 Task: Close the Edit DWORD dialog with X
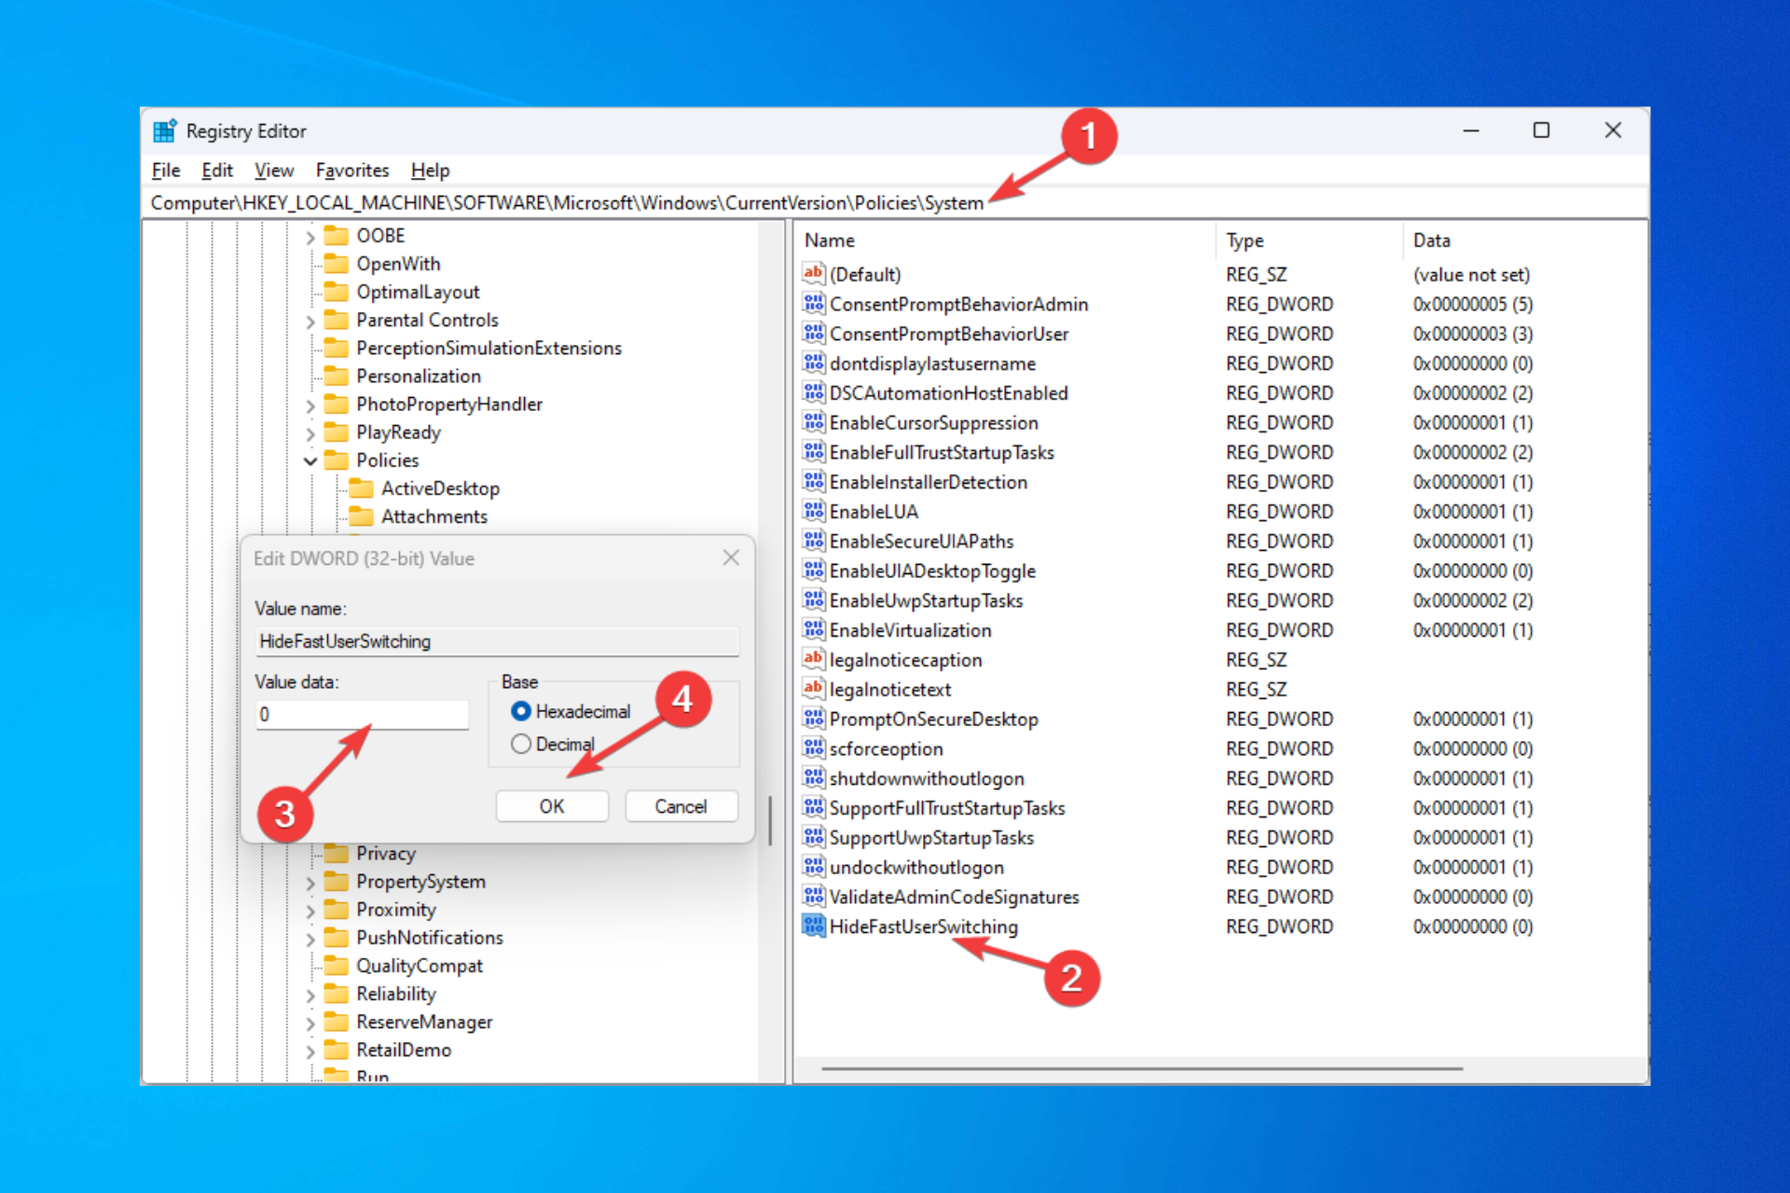pos(731,557)
